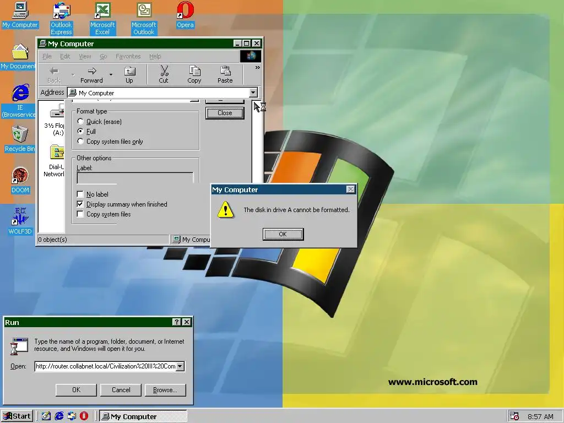Open the Run dialog Open dropdown arrow

(x=180, y=366)
